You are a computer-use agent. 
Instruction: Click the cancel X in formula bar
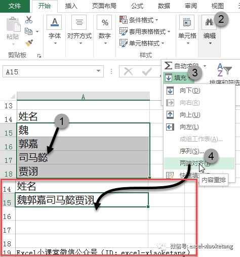128,71
